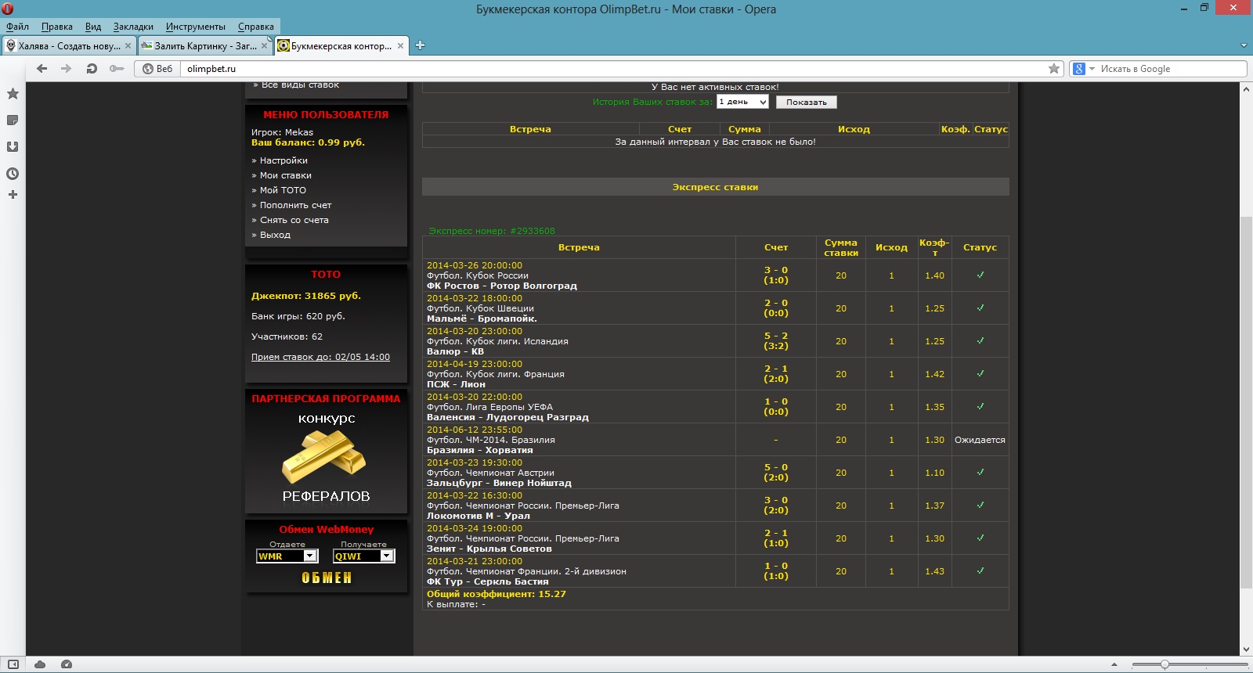Click the ОБМЕН exchange button
Image resolution: width=1253 pixels, height=673 pixels.
click(327, 578)
